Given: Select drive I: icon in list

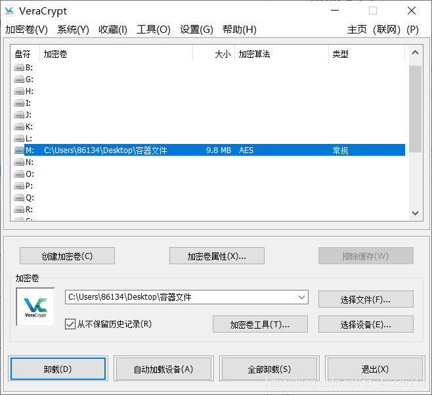Looking at the screenshot, I should pos(19,103).
